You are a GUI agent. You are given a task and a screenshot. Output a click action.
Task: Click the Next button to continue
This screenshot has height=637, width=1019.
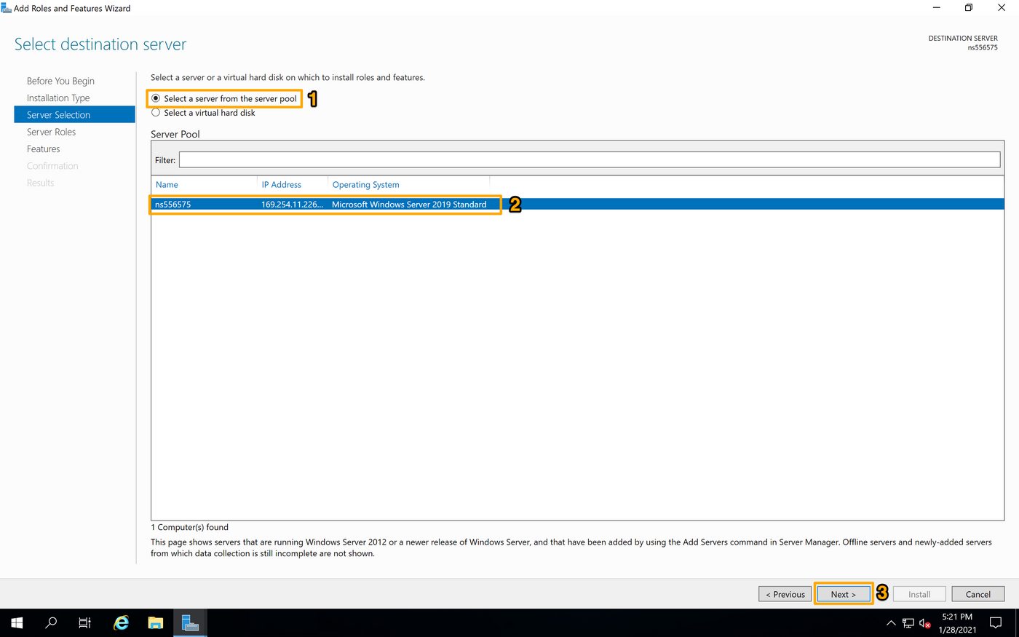coord(843,593)
